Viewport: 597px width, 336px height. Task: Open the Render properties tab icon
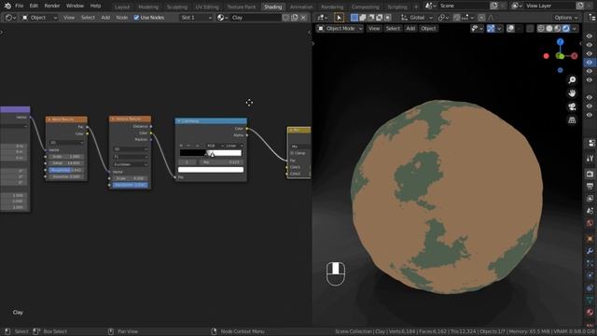(x=590, y=174)
